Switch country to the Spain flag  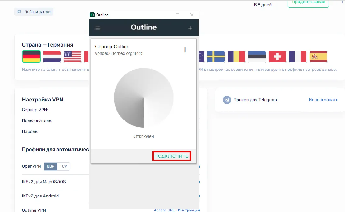318,56
